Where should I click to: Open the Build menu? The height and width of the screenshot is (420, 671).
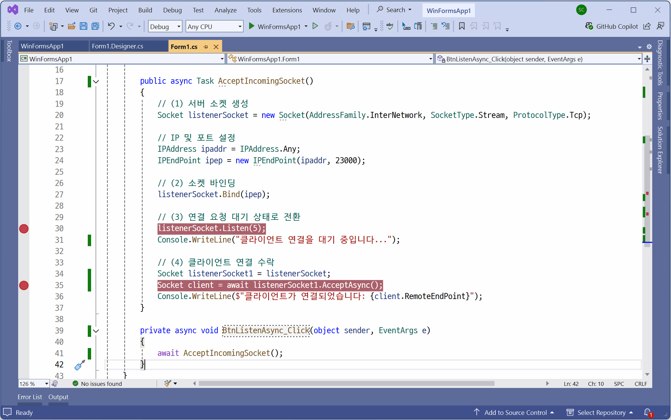tap(145, 10)
